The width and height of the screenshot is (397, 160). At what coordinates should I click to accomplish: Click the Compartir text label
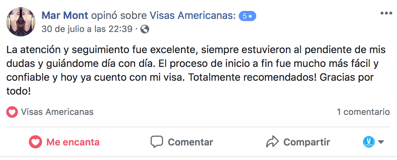pos(306,142)
